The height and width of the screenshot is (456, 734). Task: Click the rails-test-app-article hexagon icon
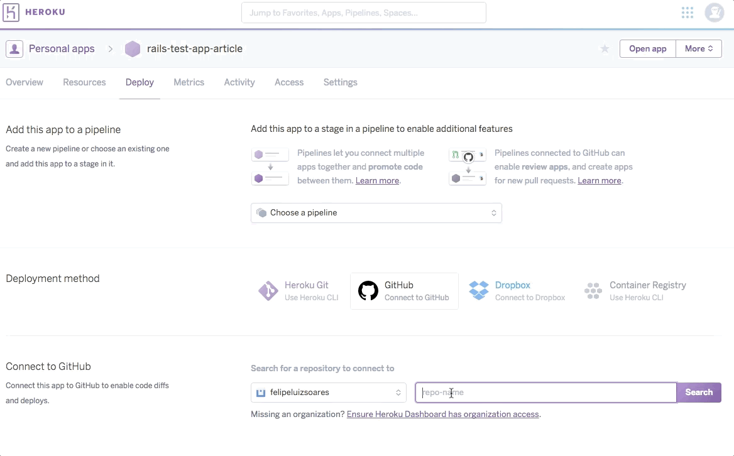click(x=133, y=48)
